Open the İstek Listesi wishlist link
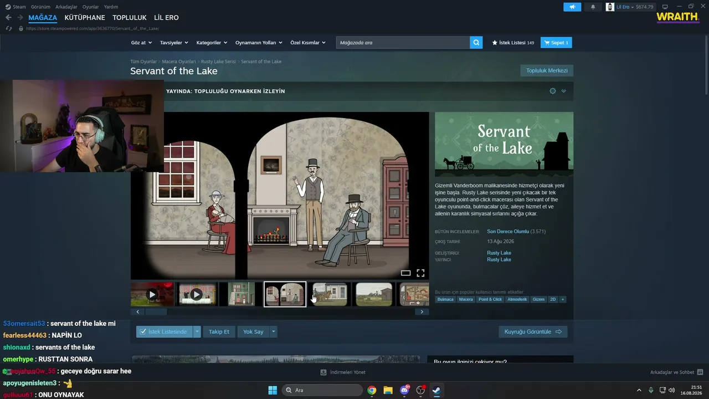Image resolution: width=709 pixels, height=399 pixels. pyautogui.click(x=513, y=43)
